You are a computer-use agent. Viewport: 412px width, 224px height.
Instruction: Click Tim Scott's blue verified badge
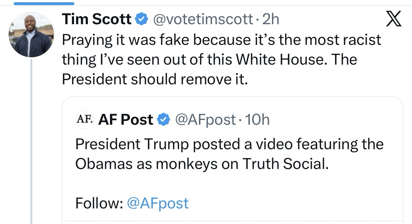pyautogui.click(x=141, y=20)
